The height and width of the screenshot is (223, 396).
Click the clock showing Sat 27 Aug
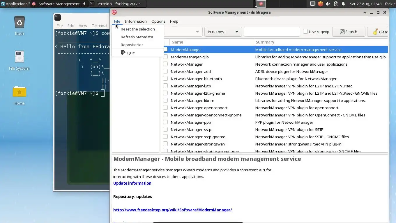coord(365,4)
